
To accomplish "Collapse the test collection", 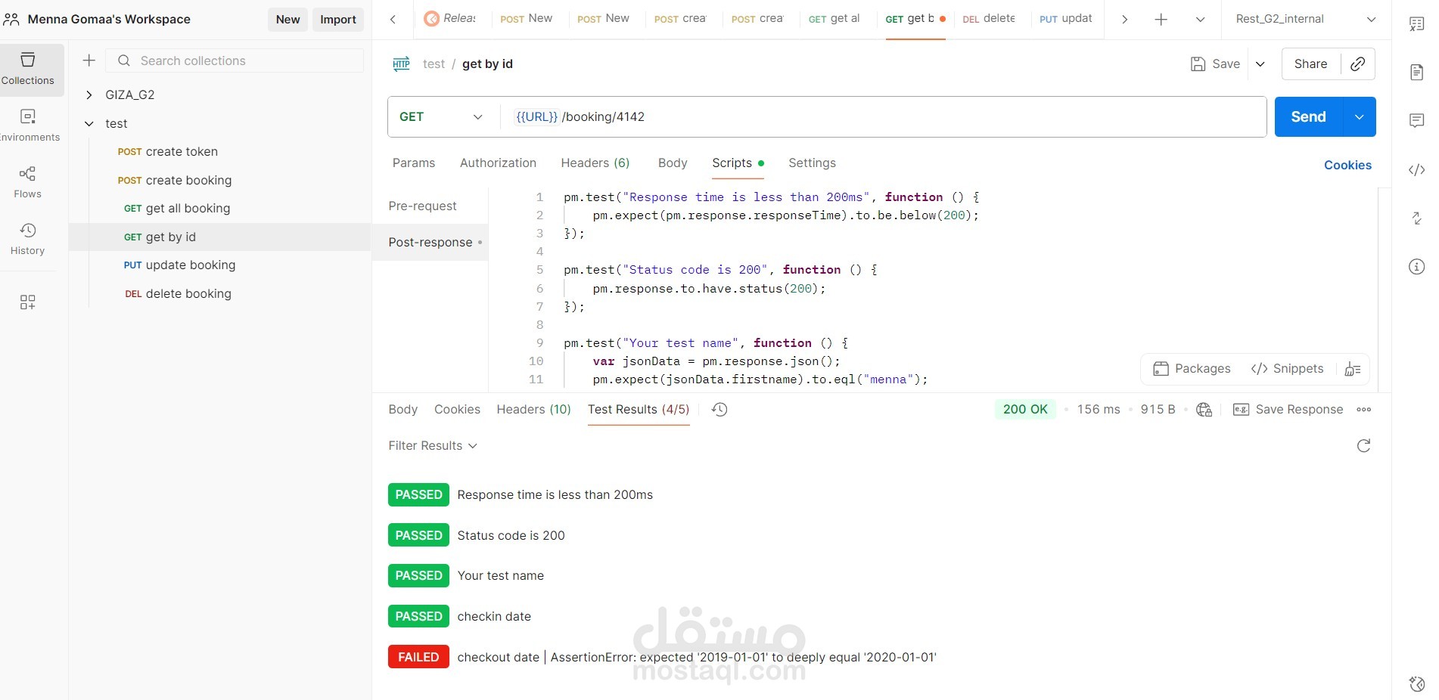I will click(x=89, y=123).
